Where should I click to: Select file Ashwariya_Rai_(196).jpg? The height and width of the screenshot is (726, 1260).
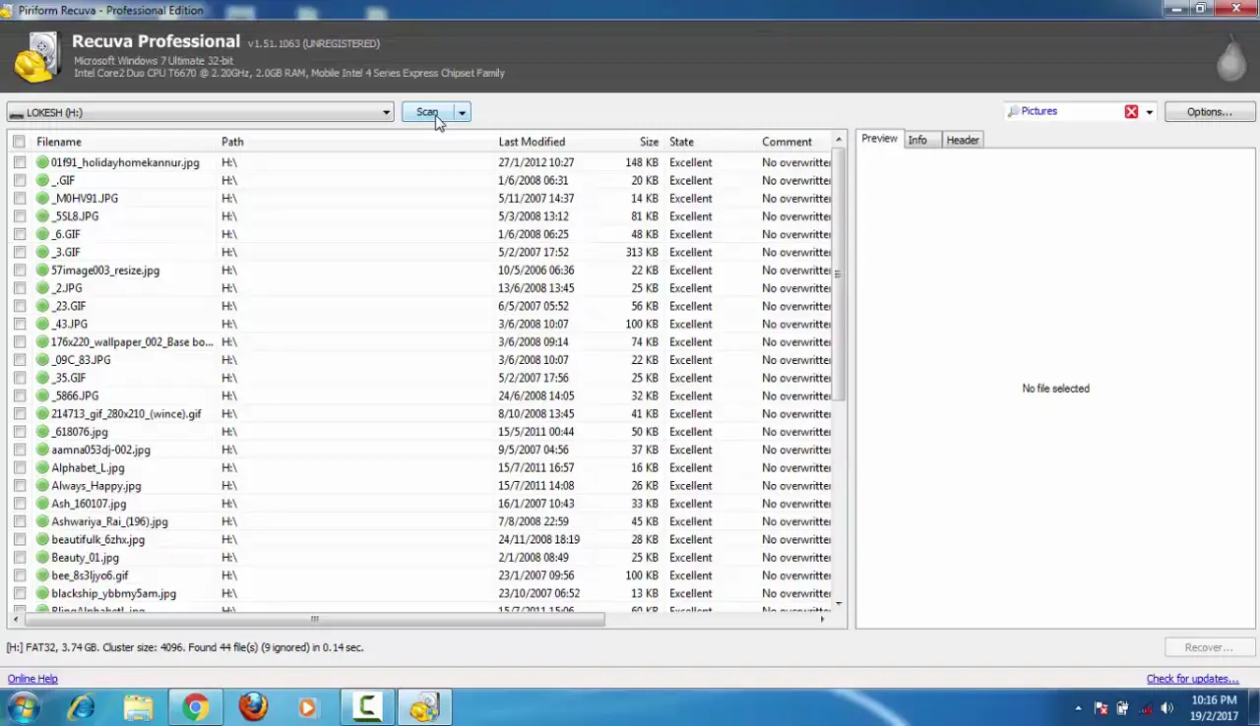(109, 521)
